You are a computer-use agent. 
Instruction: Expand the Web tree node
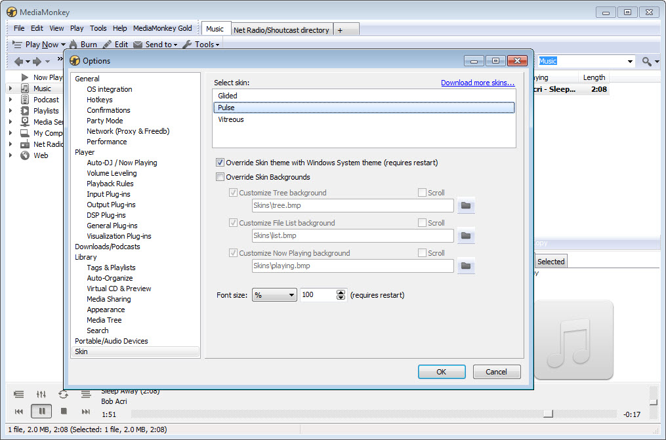[x=10, y=155]
